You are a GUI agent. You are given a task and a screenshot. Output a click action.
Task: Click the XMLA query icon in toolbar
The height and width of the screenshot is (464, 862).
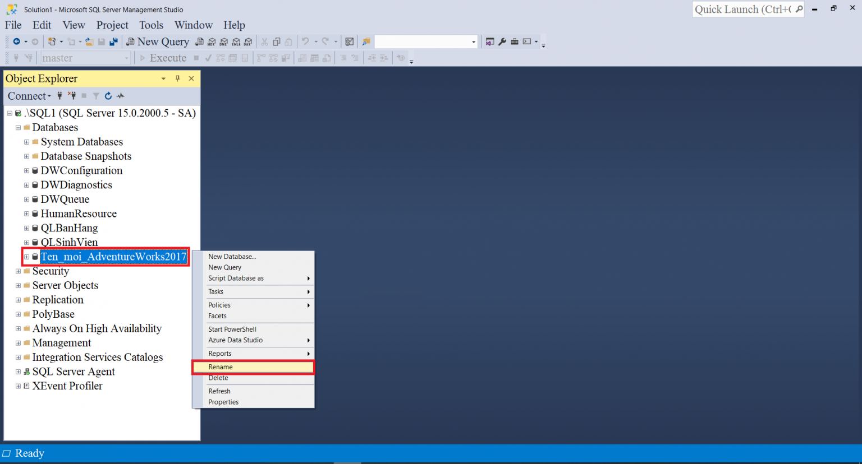pyautogui.click(x=236, y=42)
